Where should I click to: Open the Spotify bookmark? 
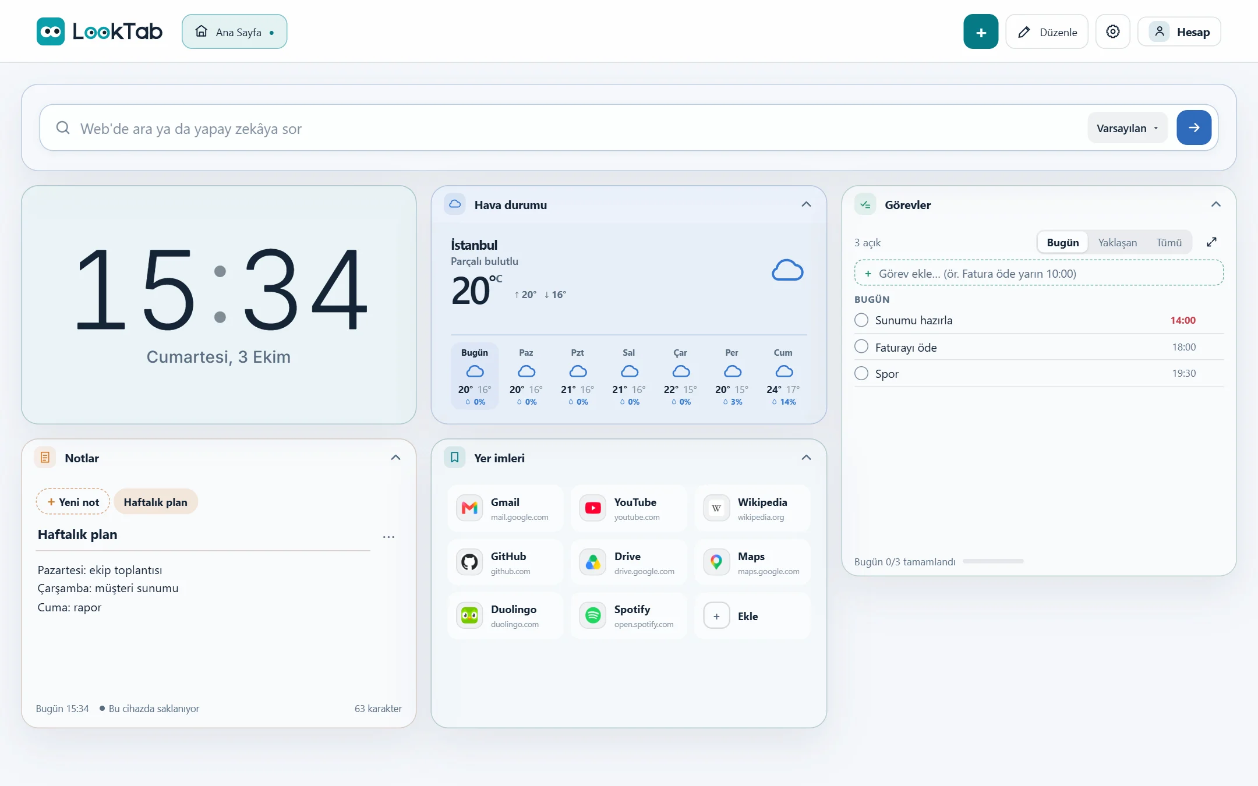[629, 616]
